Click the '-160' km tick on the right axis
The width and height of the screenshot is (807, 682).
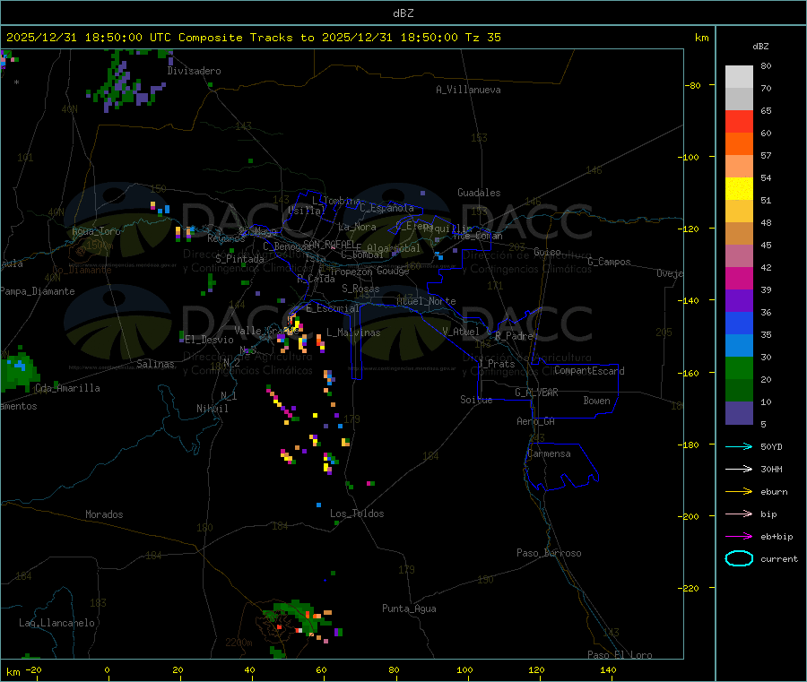click(x=690, y=373)
